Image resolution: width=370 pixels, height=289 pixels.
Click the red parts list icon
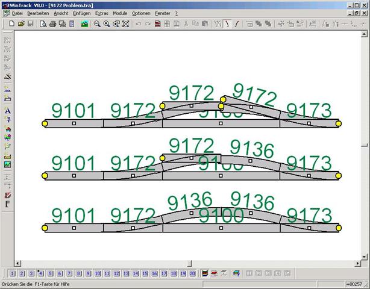tap(158, 23)
